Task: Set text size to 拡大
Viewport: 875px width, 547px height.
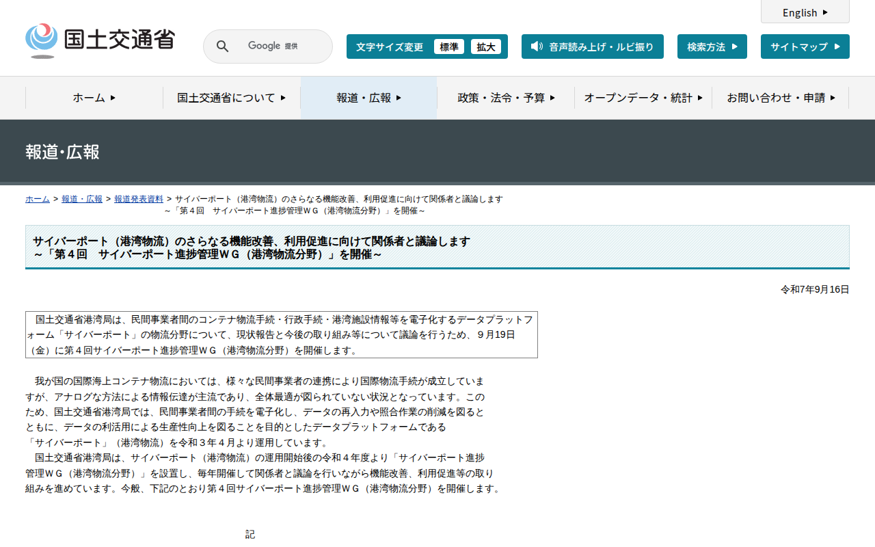Action: [486, 46]
